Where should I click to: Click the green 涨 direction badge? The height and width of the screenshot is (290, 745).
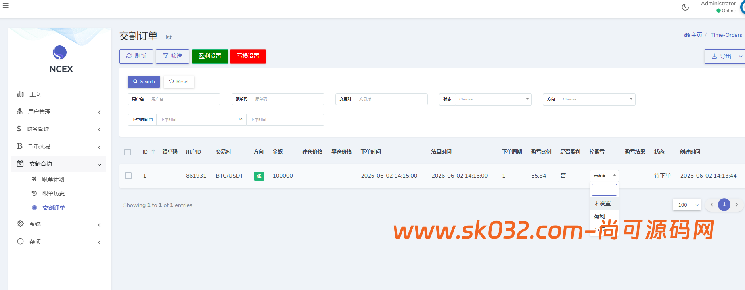259,176
